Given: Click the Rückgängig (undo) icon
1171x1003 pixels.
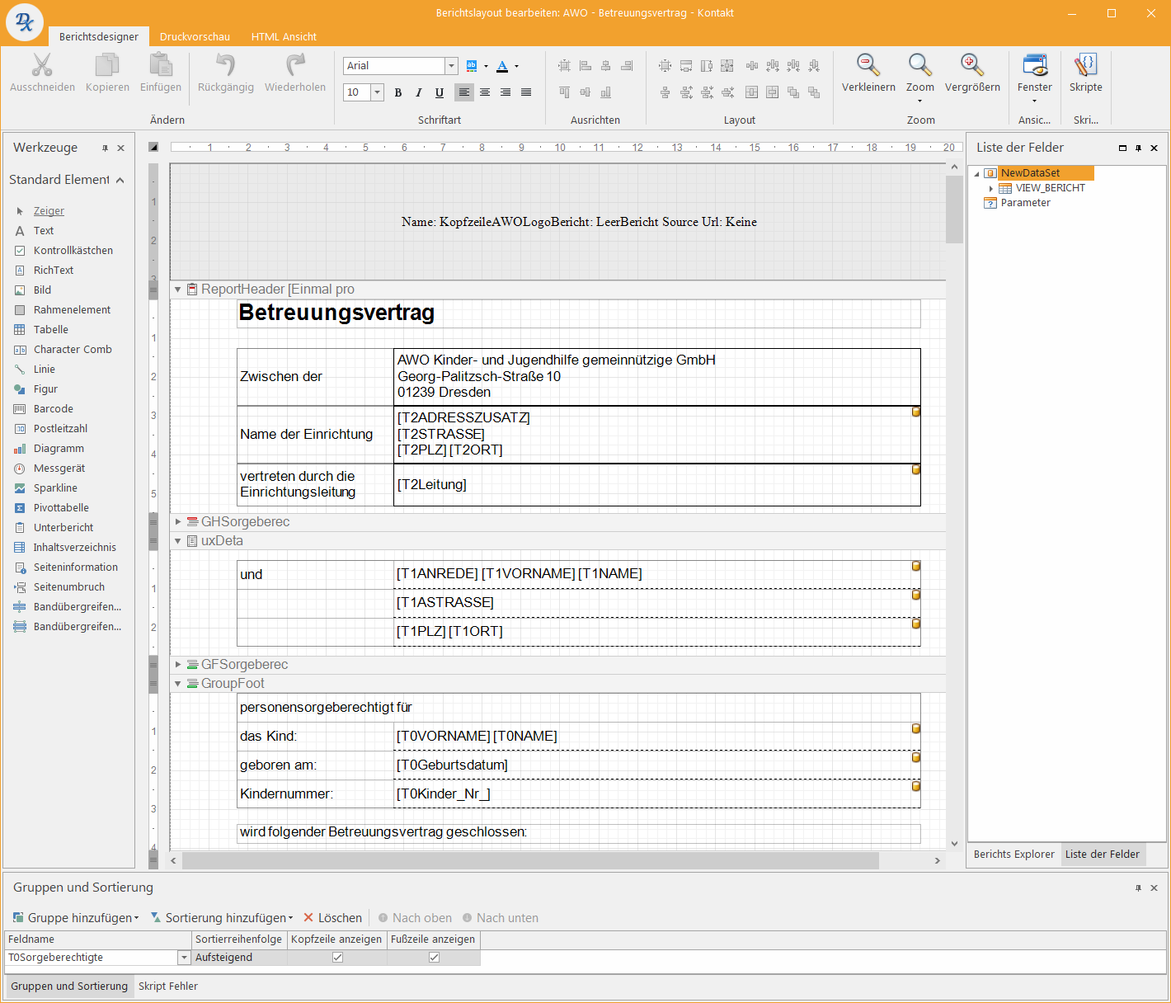Looking at the screenshot, I should tap(225, 65).
